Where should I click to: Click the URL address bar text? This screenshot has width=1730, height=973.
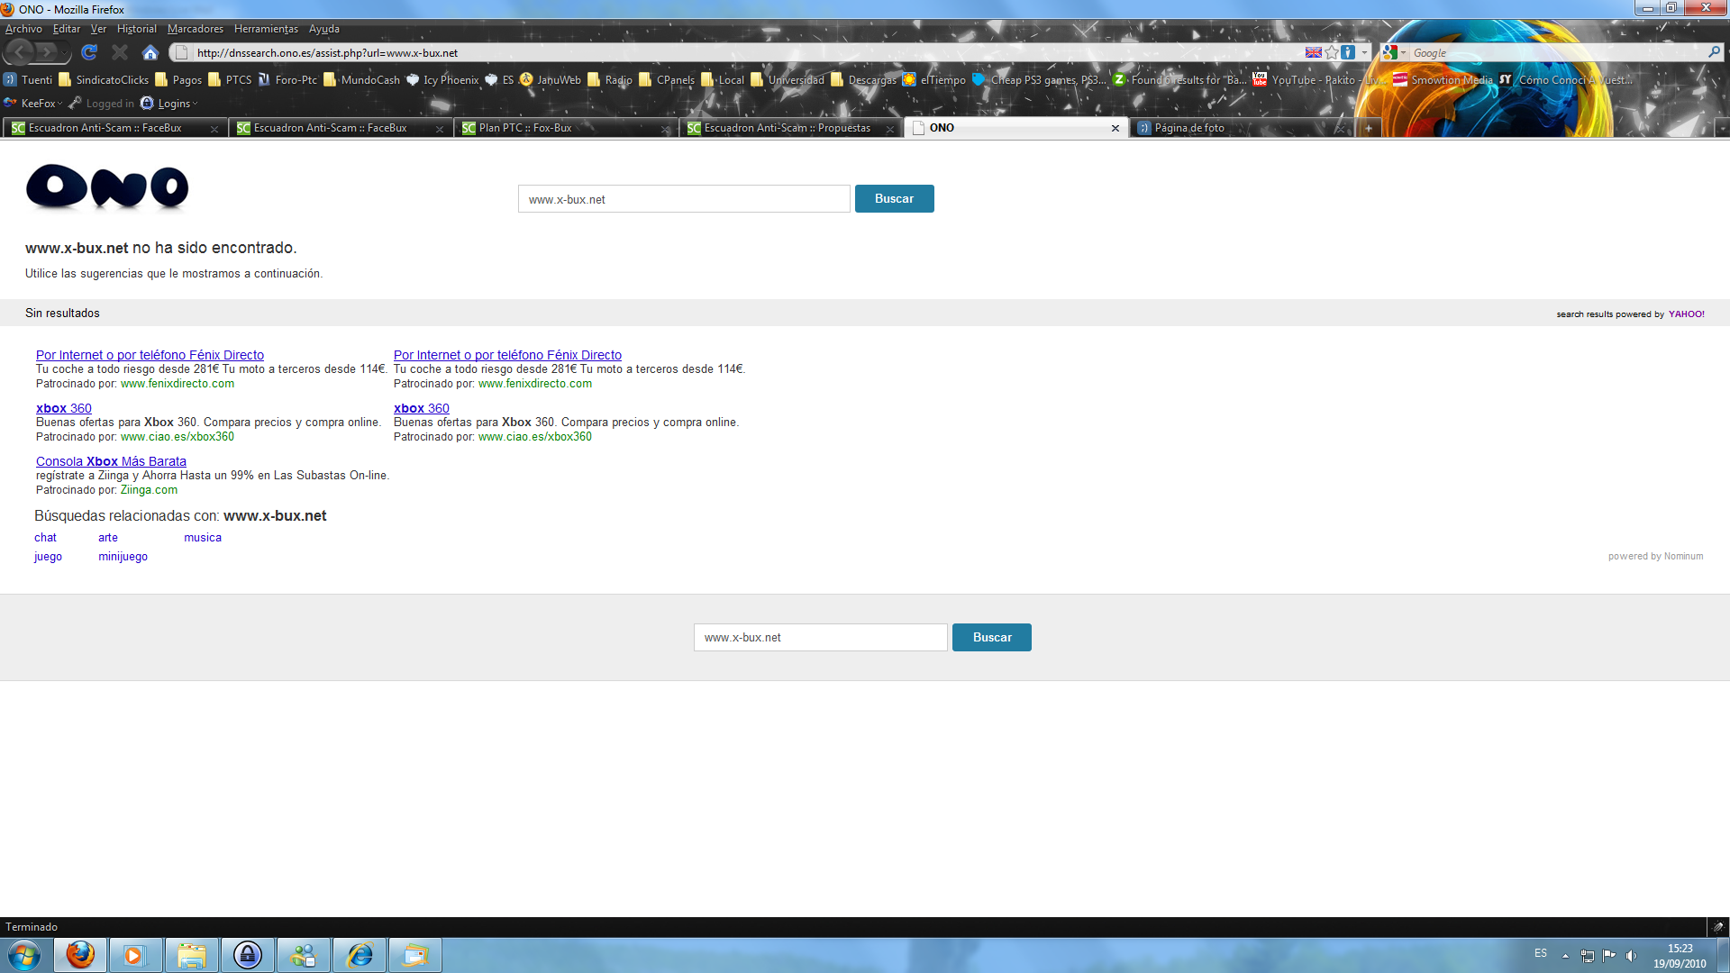(327, 53)
